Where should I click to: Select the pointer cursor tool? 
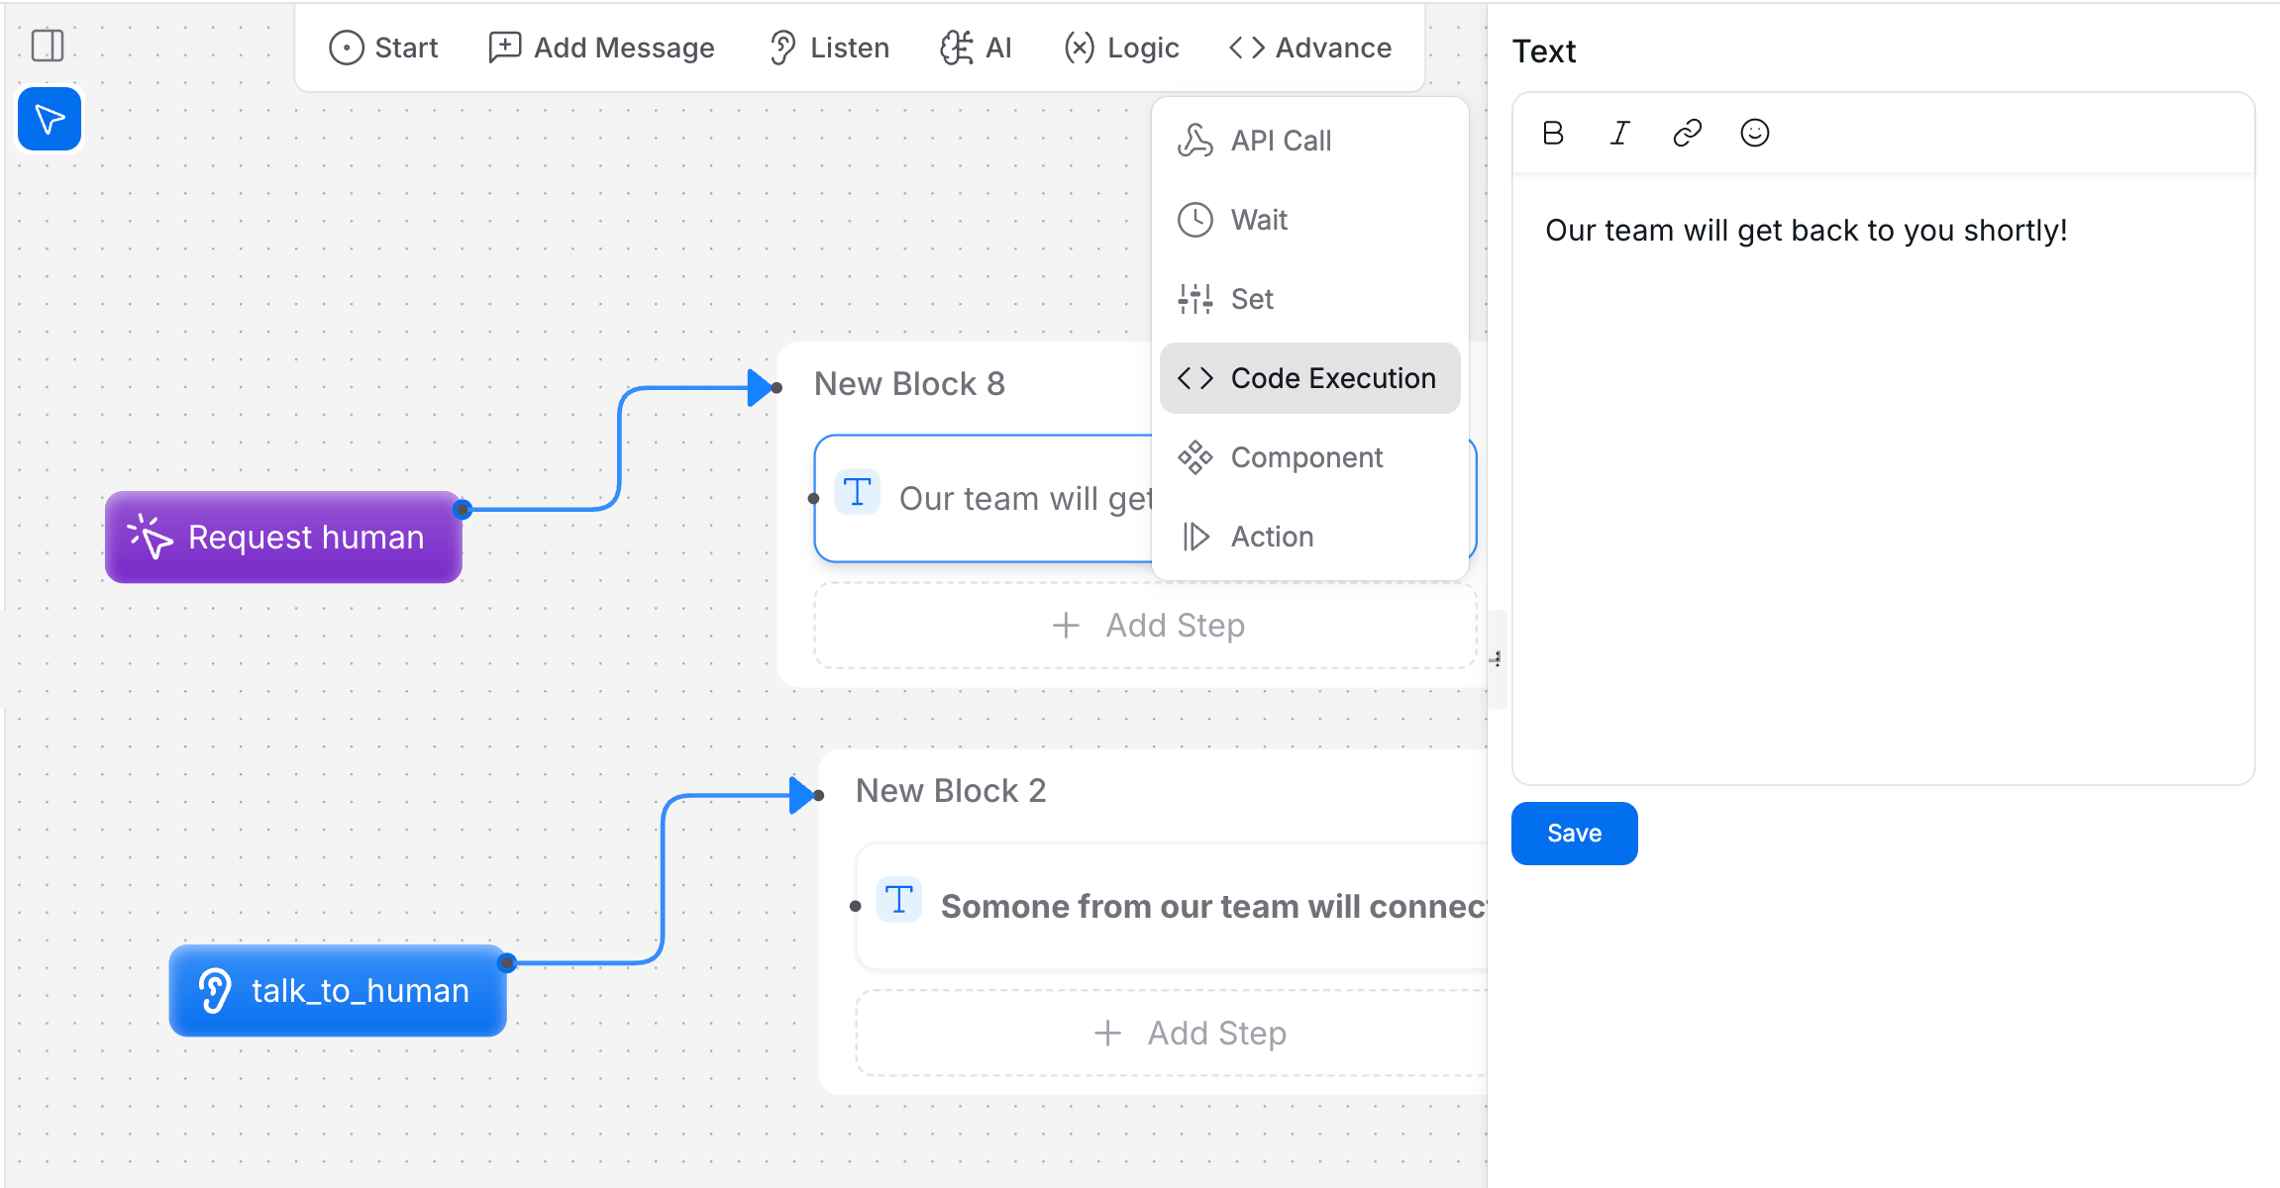(x=50, y=119)
